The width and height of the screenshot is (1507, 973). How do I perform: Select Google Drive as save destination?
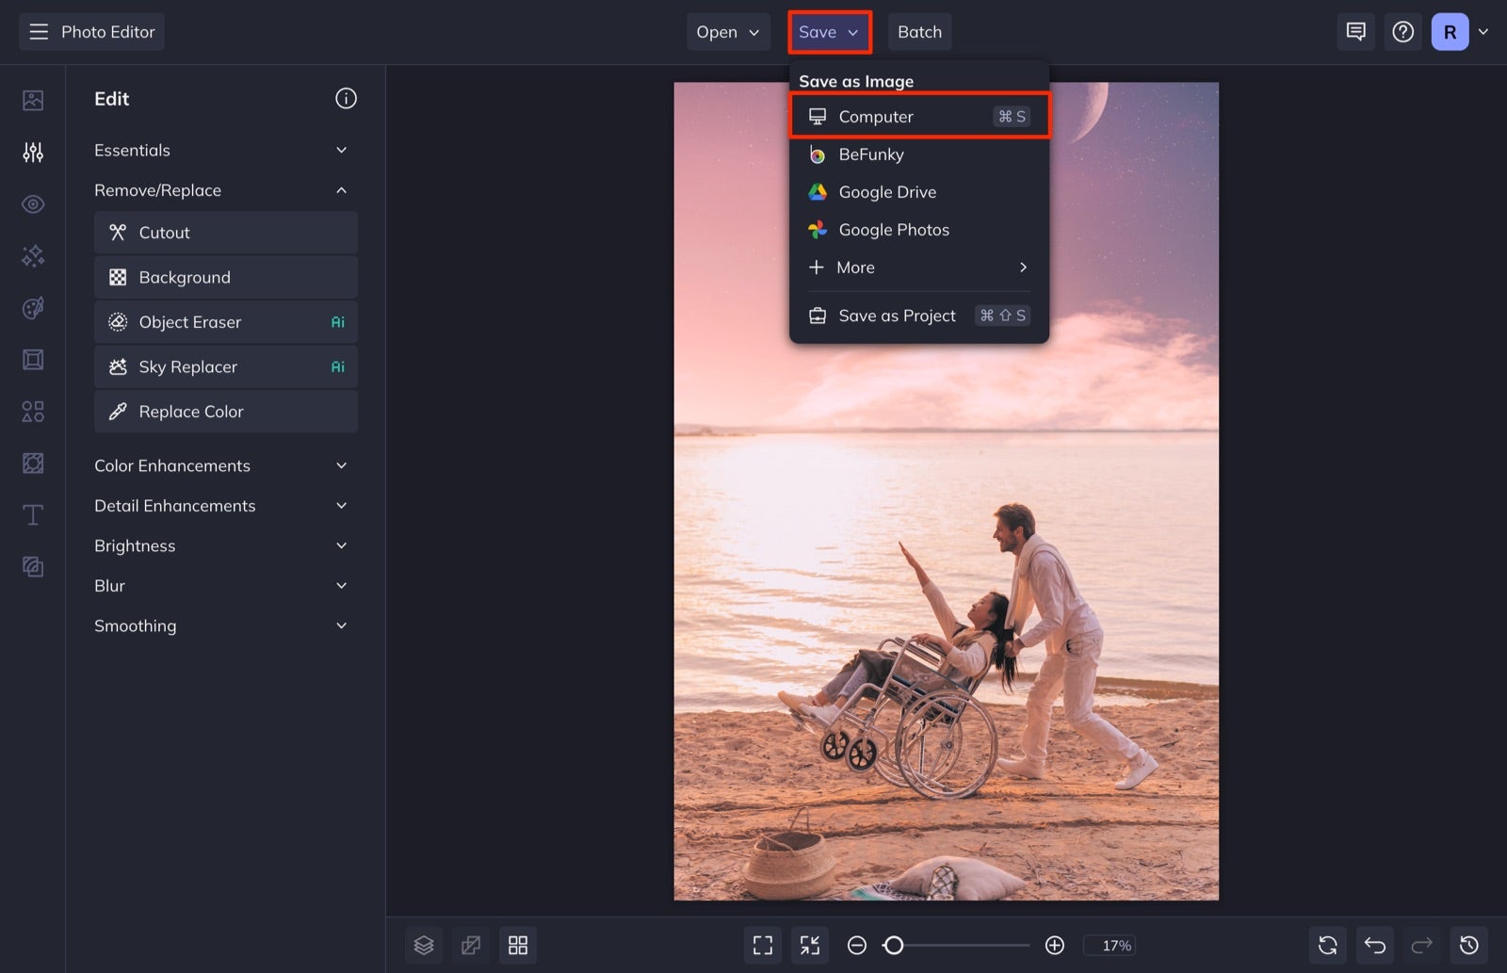(886, 191)
